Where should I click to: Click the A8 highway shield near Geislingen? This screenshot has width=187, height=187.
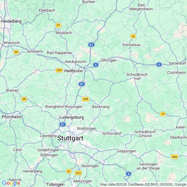coord(128,174)
